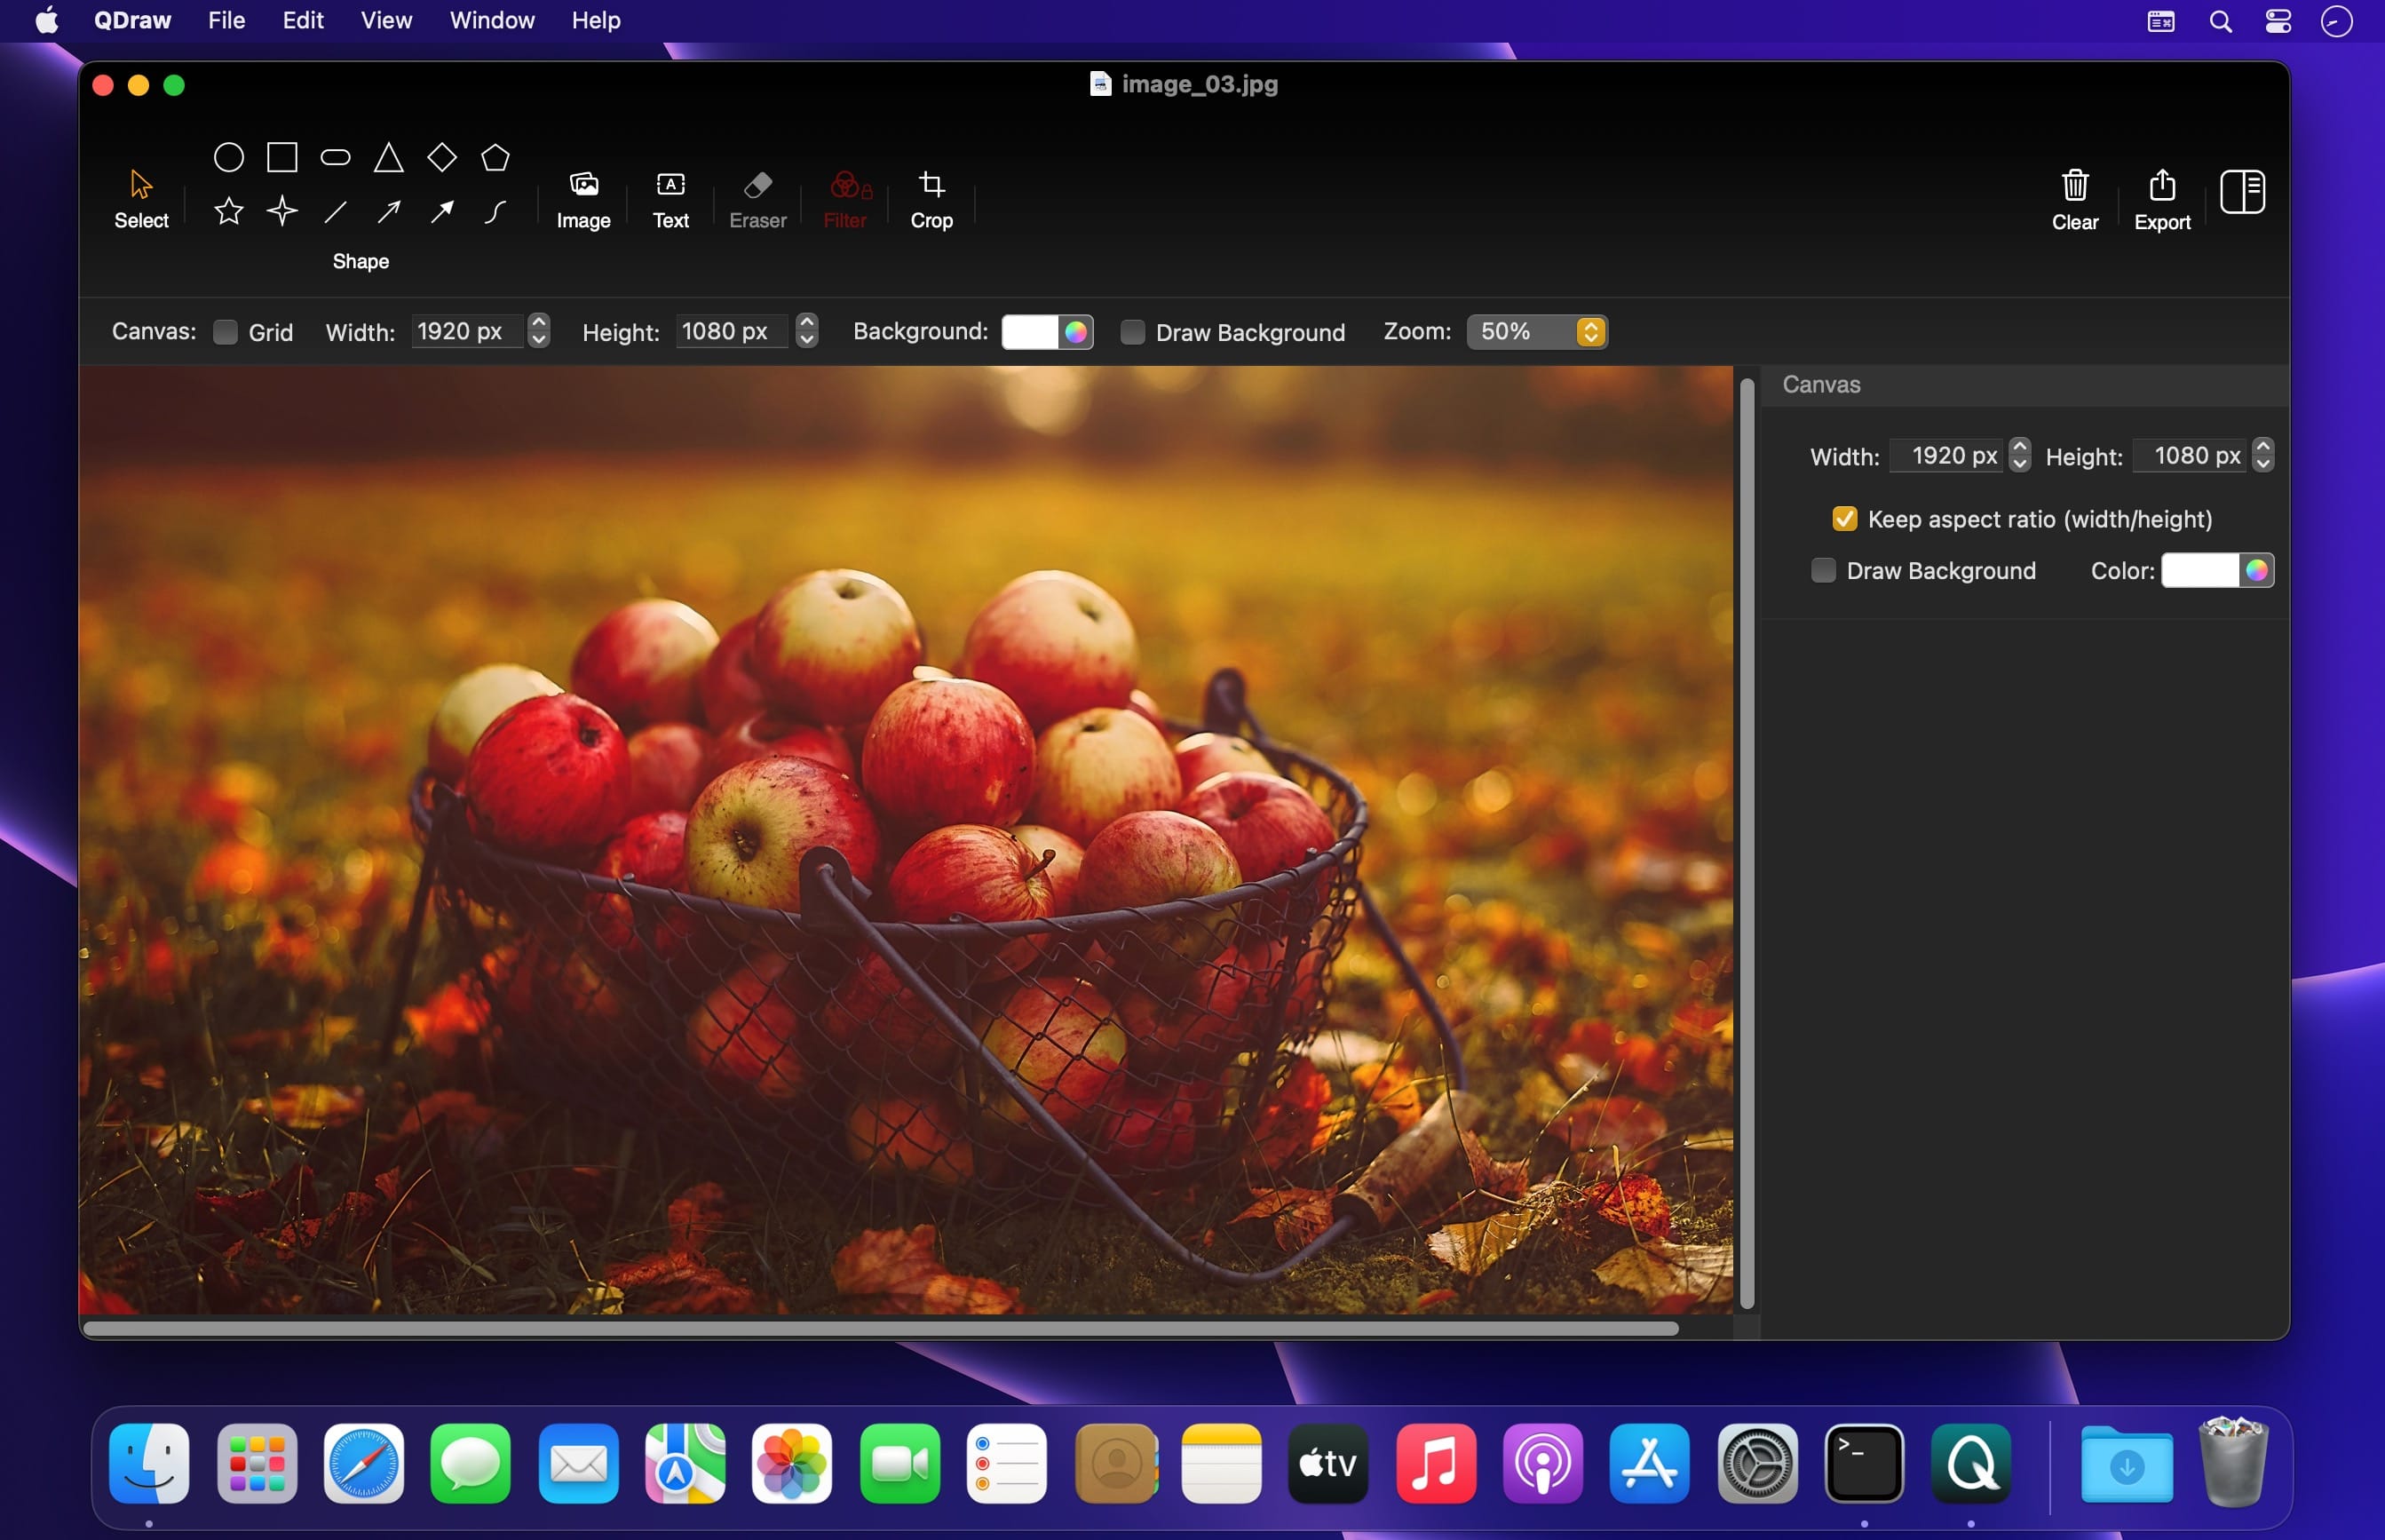Click the Image insert tool
The height and width of the screenshot is (1540, 2385).
(x=582, y=199)
